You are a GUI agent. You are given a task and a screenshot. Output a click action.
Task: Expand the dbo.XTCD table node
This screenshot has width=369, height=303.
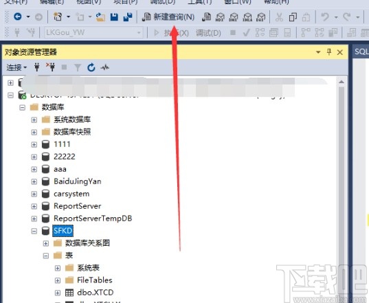58,293
